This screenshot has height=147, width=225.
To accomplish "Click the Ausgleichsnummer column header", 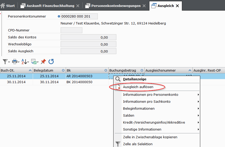I will coord(168,71).
